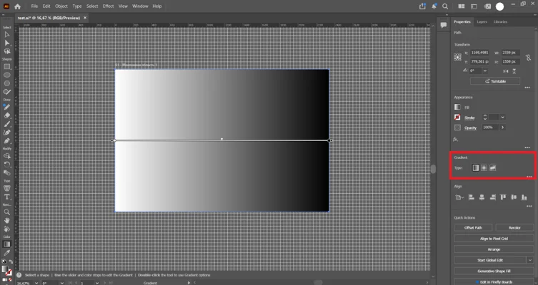Select the Type tool

7,197
